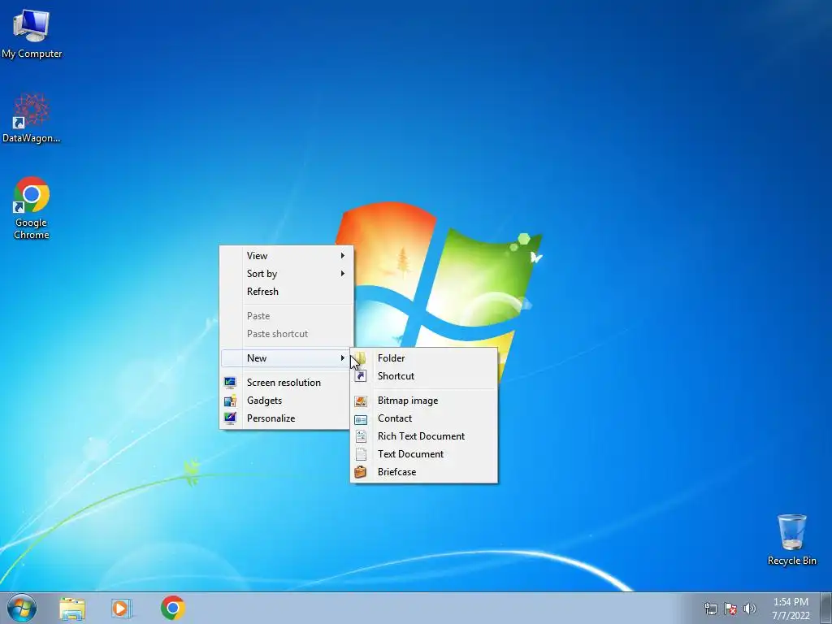832x624 pixels.
Task: Open the Action Center flag icon
Action: tap(730, 609)
